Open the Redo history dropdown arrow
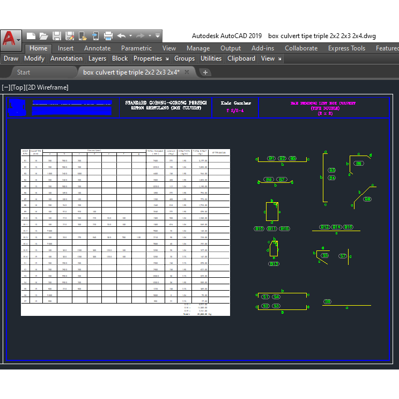The width and height of the screenshot is (399, 399). (x=150, y=35)
